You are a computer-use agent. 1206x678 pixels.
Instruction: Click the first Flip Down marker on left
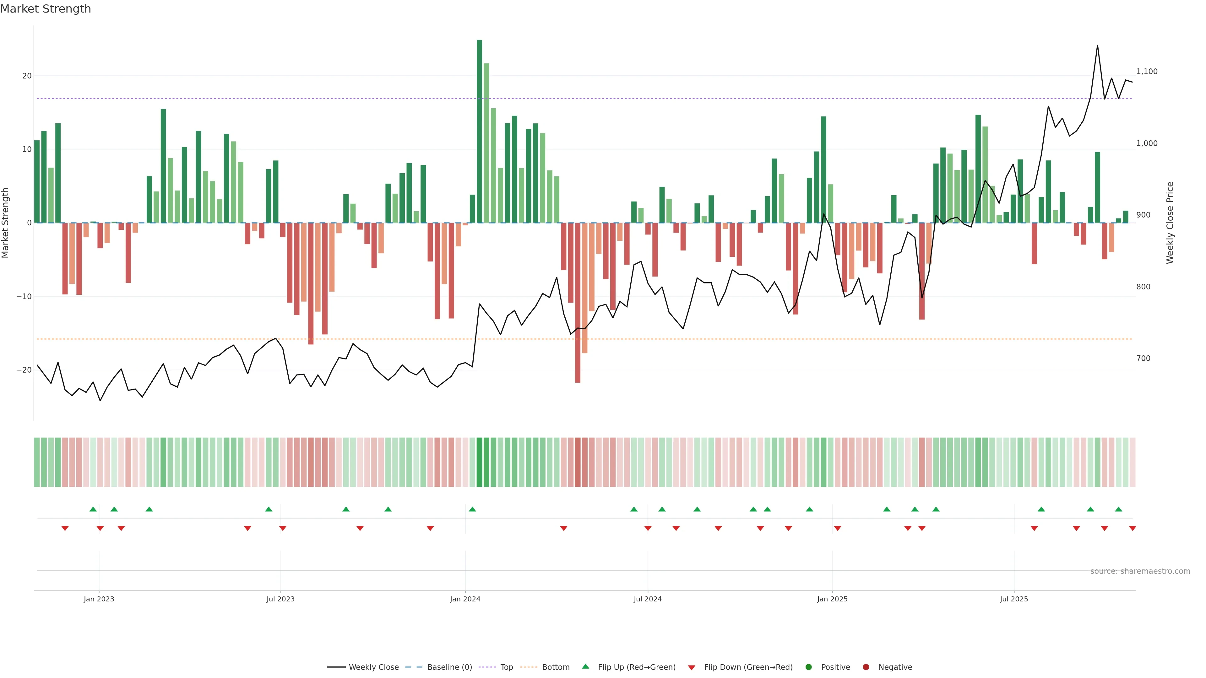pos(65,528)
